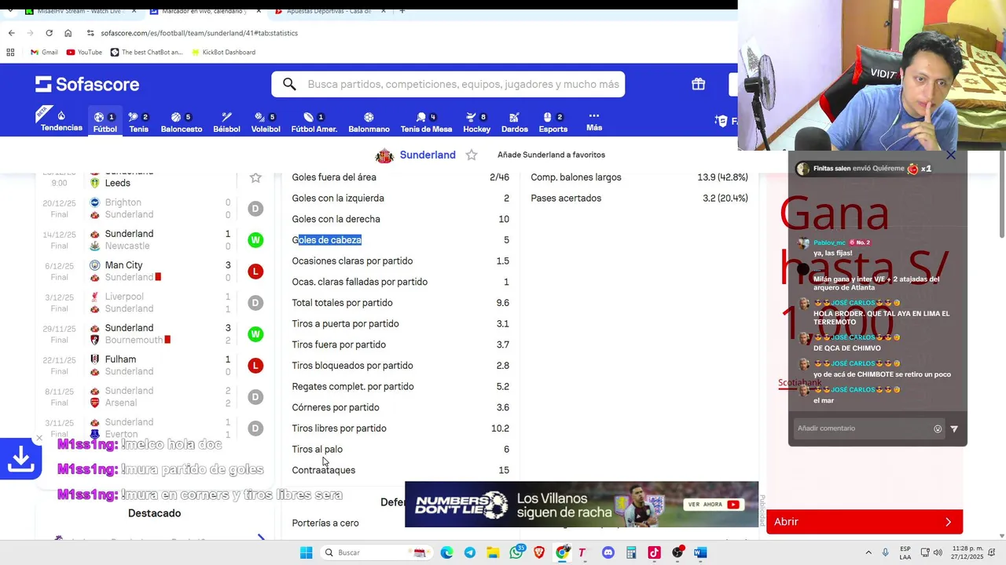Toggle Sunderland favorite star
The height and width of the screenshot is (565, 1006).
tap(472, 155)
